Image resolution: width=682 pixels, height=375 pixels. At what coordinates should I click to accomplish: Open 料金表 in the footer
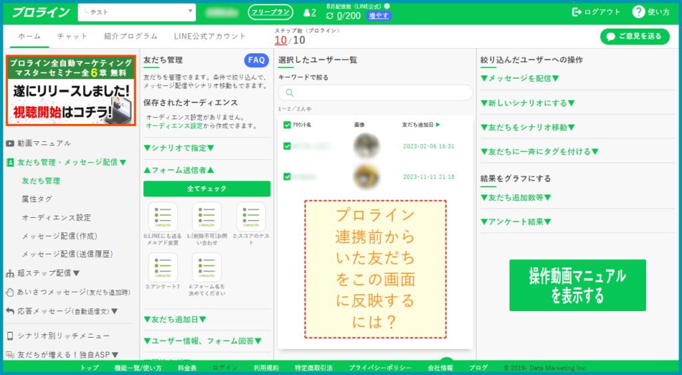187,368
